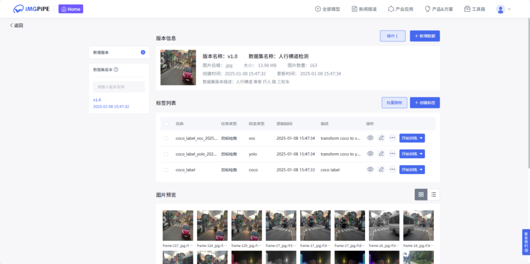Check the coco_label row checkbox
Image resolution: width=530 pixels, height=264 pixels.
166,170
